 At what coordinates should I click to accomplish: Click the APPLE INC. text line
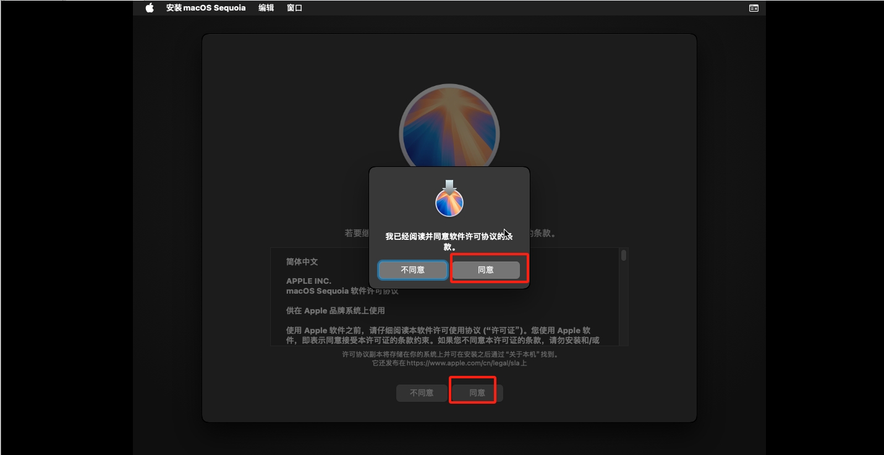point(308,281)
